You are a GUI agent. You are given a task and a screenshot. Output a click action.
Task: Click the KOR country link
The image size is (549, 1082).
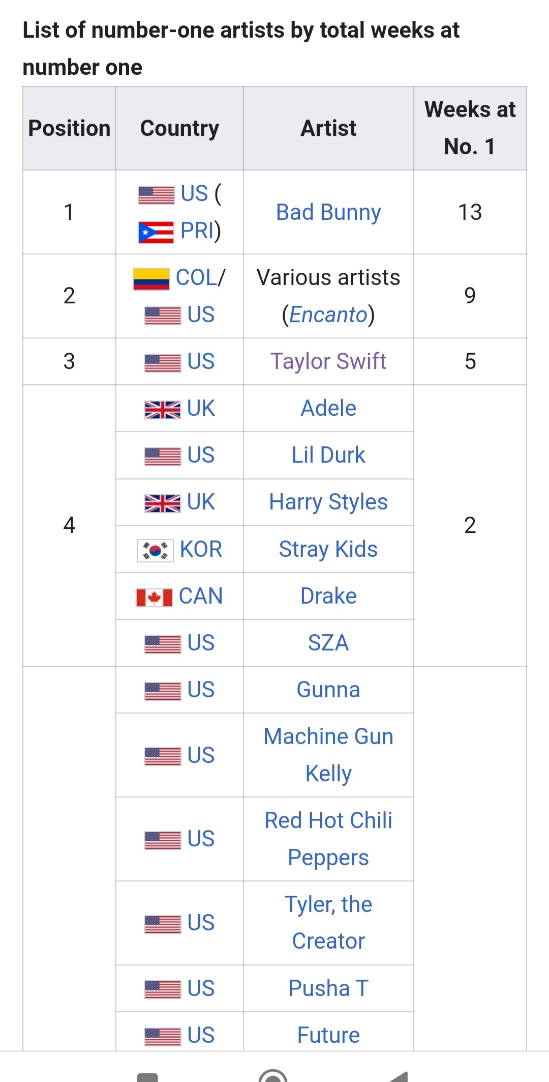[x=201, y=550]
